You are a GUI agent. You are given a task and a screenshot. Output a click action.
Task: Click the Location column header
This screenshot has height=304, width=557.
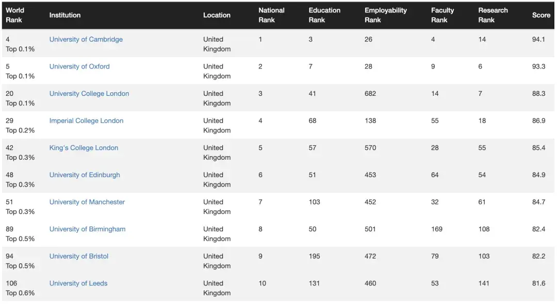[217, 15]
